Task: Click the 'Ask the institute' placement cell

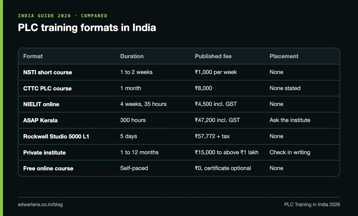Action: coord(290,120)
